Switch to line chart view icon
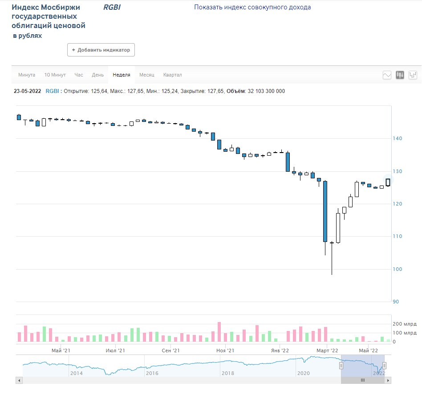 click(x=387, y=75)
